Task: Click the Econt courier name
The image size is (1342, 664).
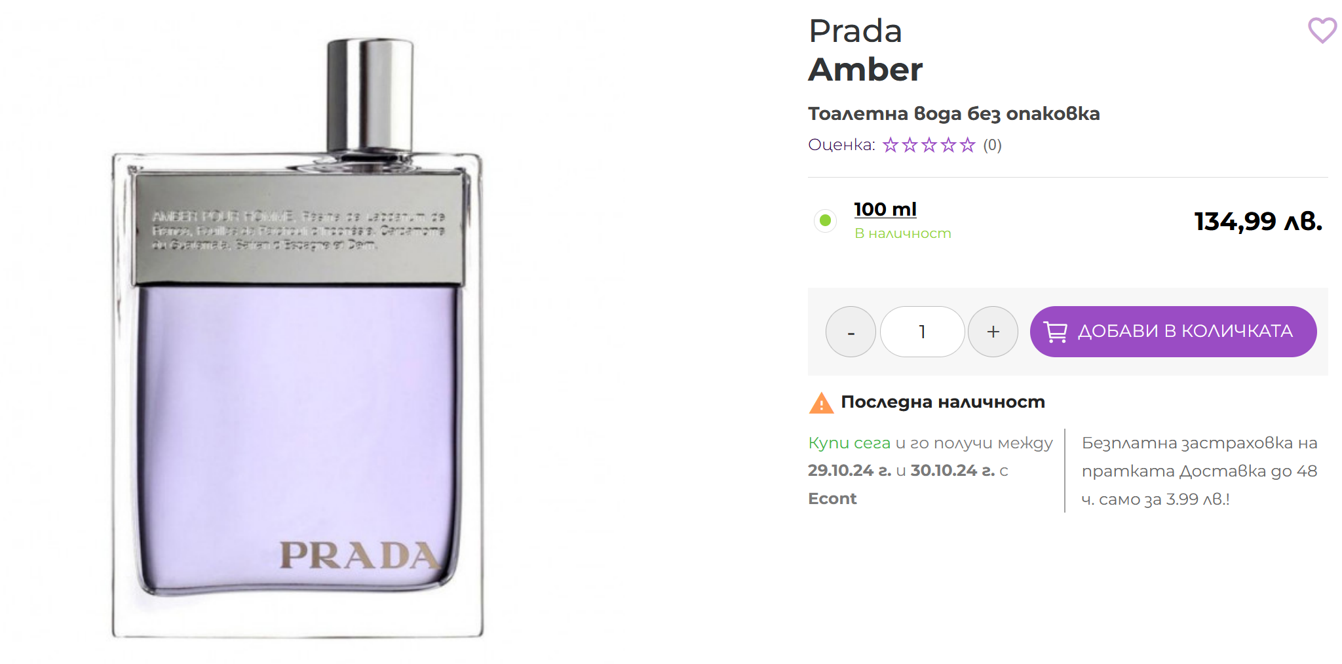Action: (832, 499)
